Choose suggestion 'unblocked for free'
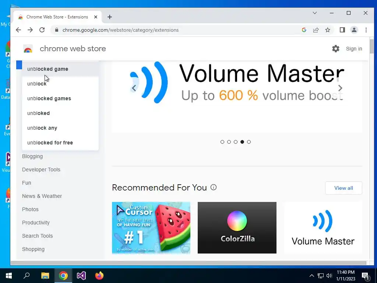 60,143
